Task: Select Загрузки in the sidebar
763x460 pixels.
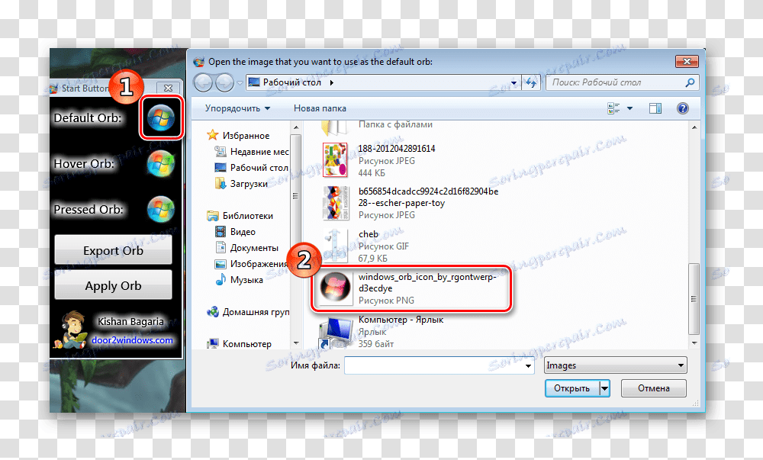Action: [x=249, y=184]
